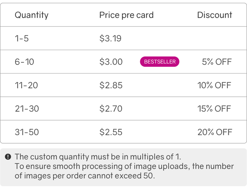This screenshot has height=189, width=247.
Task: Pick the 21-30 quantity tier
Action: pyautogui.click(x=27, y=108)
